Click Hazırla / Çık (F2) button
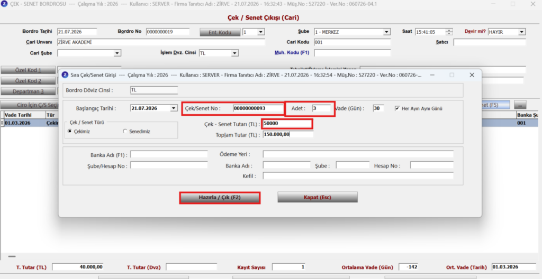The image size is (542, 279). pyautogui.click(x=220, y=198)
